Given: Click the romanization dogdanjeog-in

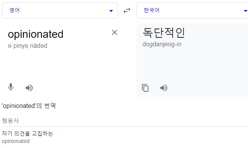Looking at the screenshot, I should (162, 44).
